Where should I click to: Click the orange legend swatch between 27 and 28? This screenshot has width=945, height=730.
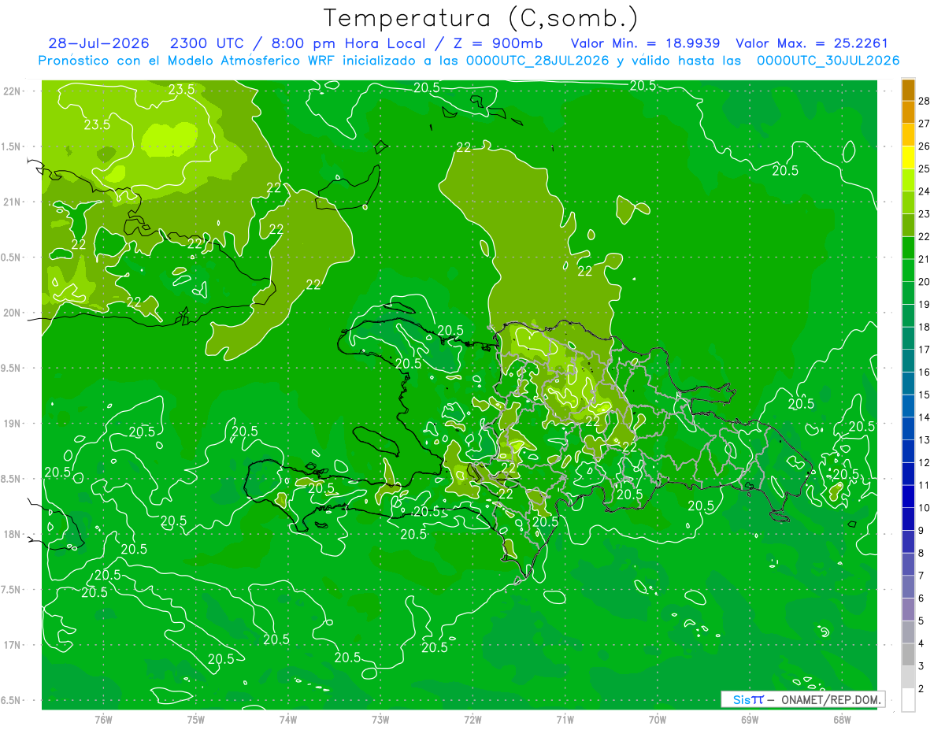tap(908, 112)
